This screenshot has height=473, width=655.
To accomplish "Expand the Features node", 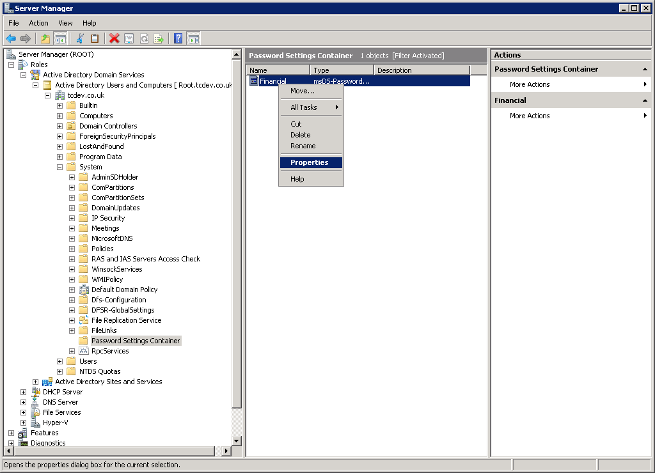I will 12,433.
